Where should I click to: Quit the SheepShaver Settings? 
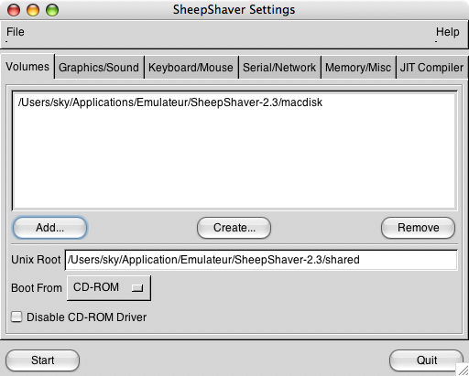(x=427, y=360)
